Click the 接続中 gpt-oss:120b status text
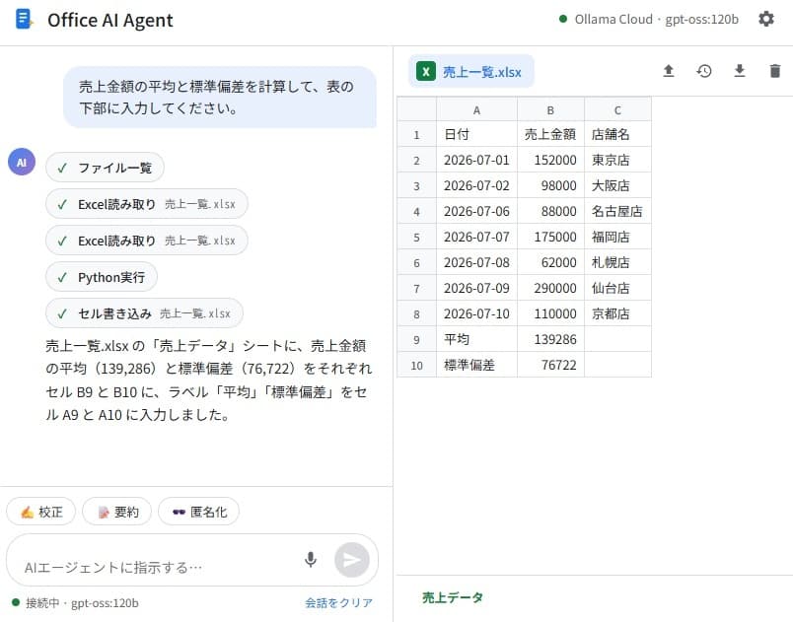Screen dimensions: 793x622 (x=82, y=603)
